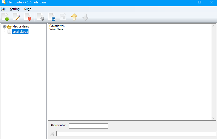Open string settings gear icon
Screen dimensions: 217x139
point(40,17)
